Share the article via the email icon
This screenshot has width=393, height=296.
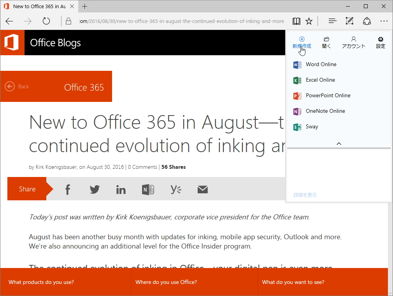pyautogui.click(x=202, y=189)
